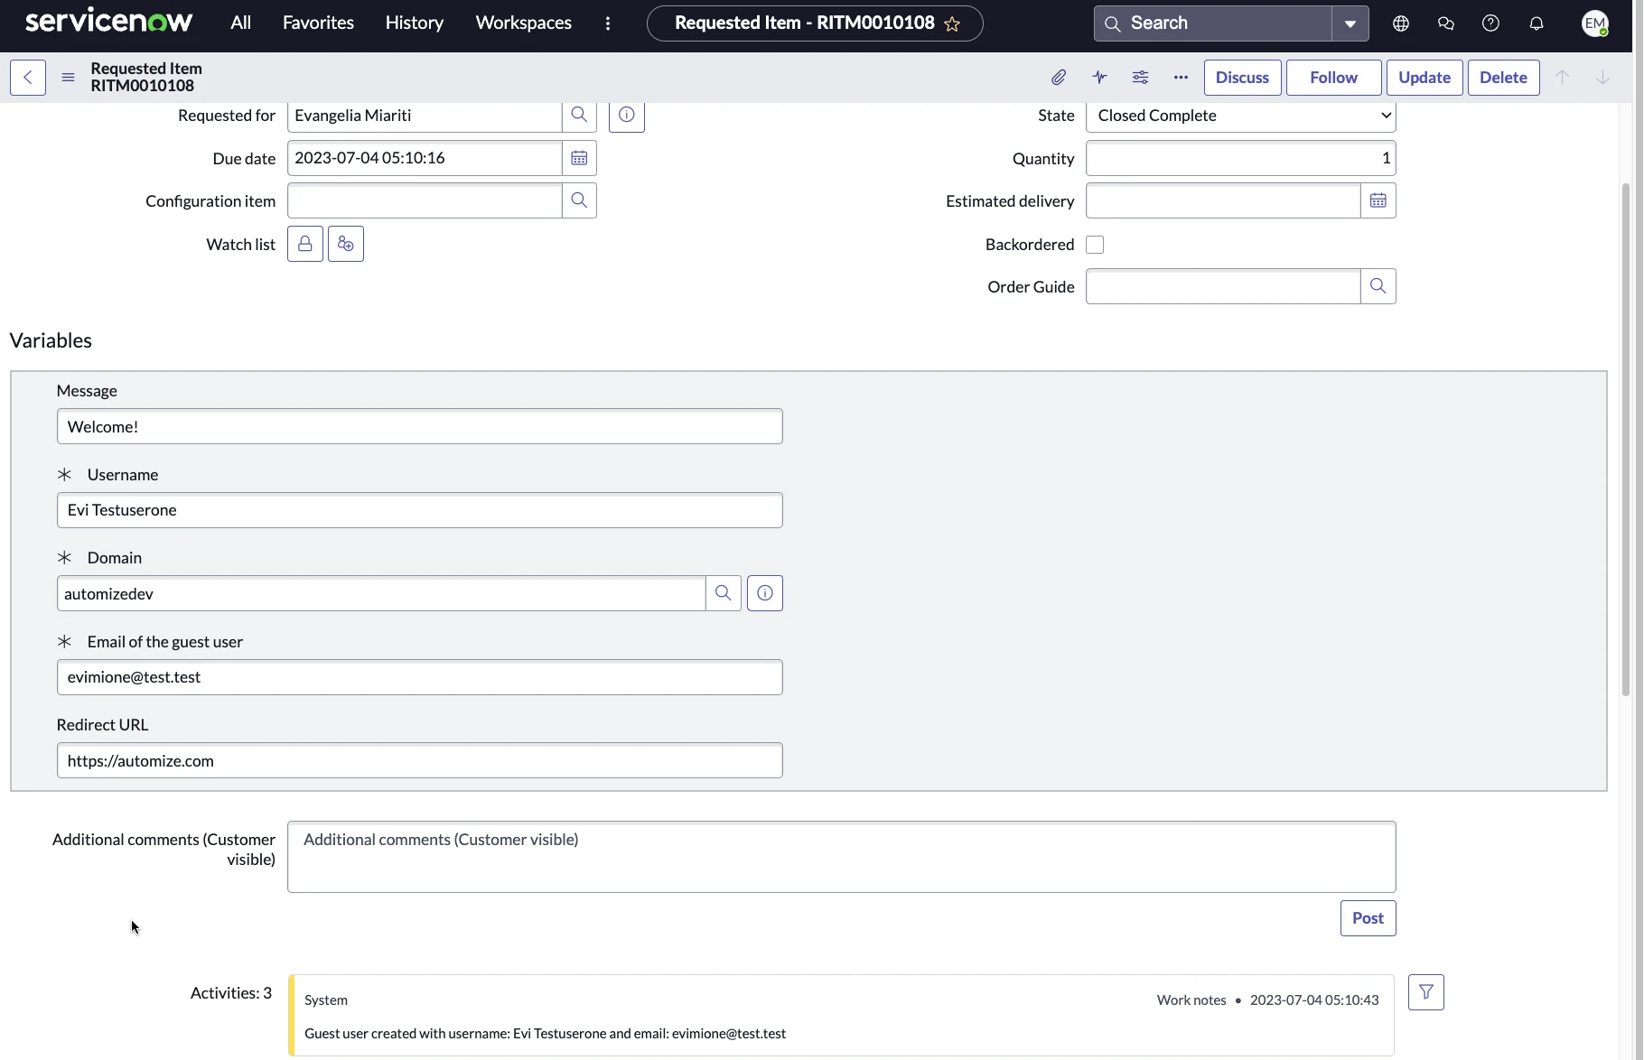Viewport: 1644px width, 1060px height.
Task: Filter activities with the funnel icon
Action: [x=1426, y=991]
